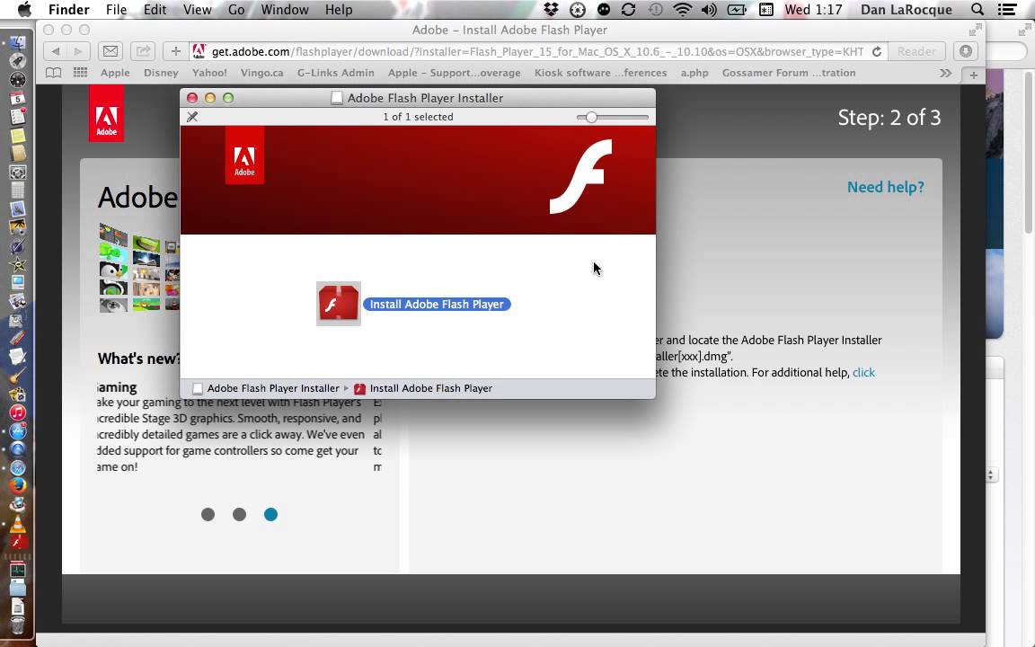Open the Trash in the Dock
The image size is (1035, 647).
pos(18,624)
